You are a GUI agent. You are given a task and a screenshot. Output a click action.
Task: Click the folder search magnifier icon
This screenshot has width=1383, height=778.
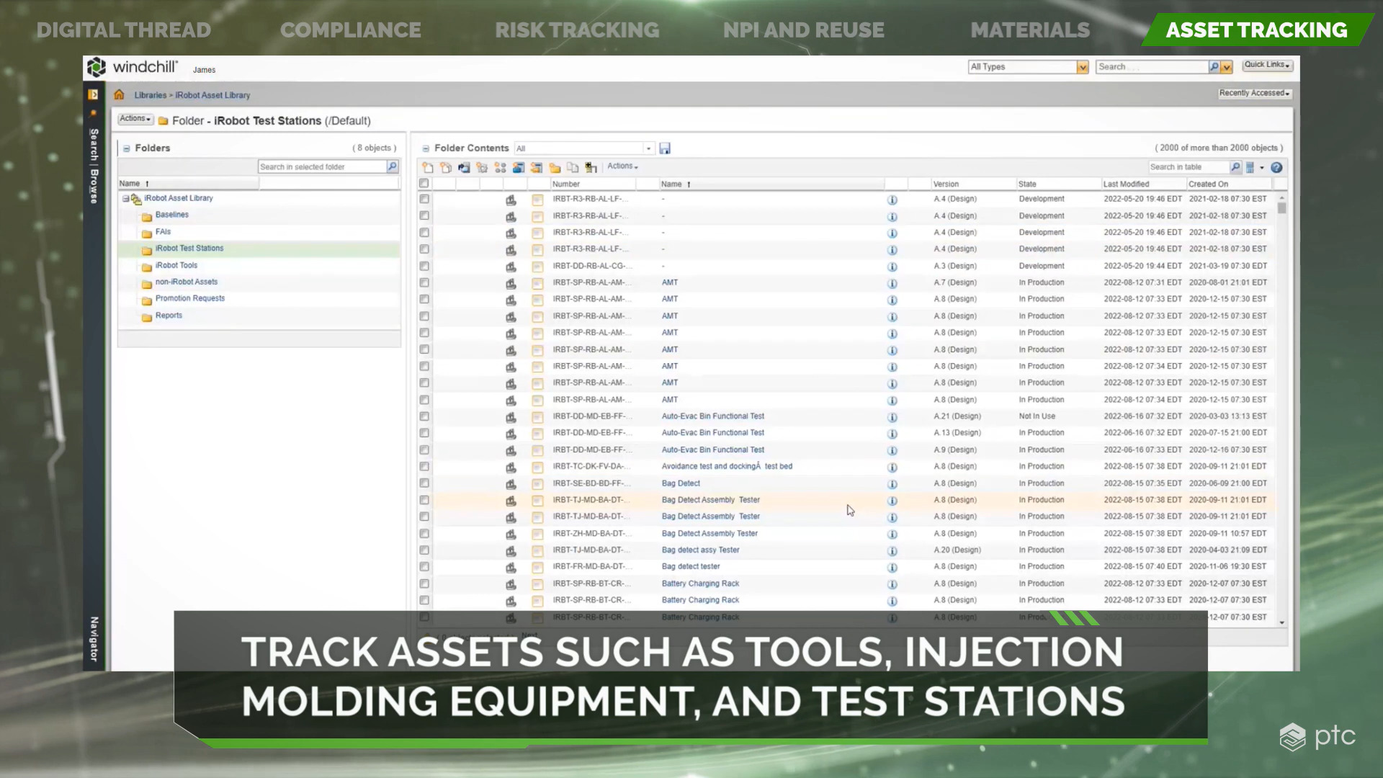[x=393, y=166]
